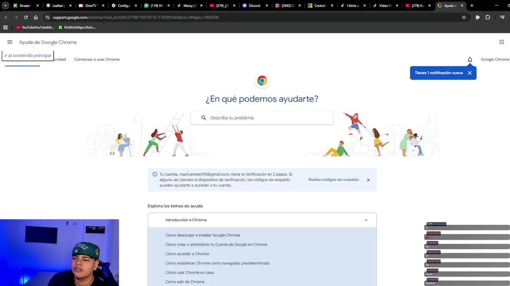Click the extension icon left of the puzzle piece

pos(478,17)
